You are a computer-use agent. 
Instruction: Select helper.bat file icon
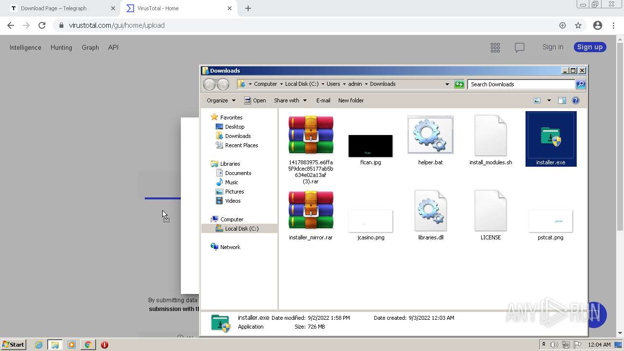tap(430, 135)
